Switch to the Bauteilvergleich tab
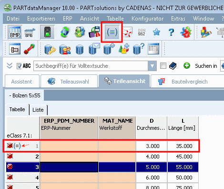 (187, 81)
